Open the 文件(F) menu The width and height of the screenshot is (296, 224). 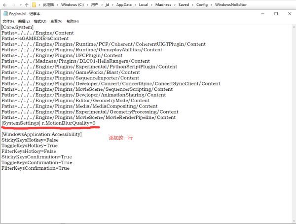click(x=8, y=22)
